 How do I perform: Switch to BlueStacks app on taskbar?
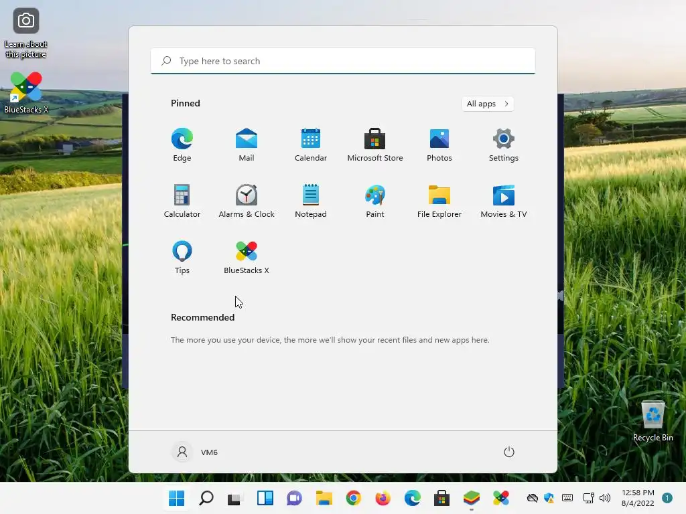[x=472, y=498]
